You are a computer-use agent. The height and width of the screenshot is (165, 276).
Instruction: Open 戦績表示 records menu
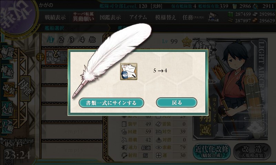click(x=55, y=17)
